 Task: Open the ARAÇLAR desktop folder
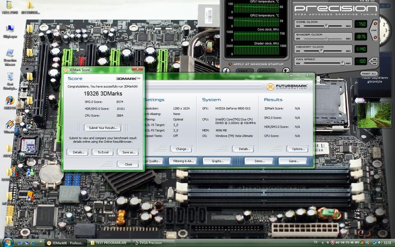[x=9, y=151]
